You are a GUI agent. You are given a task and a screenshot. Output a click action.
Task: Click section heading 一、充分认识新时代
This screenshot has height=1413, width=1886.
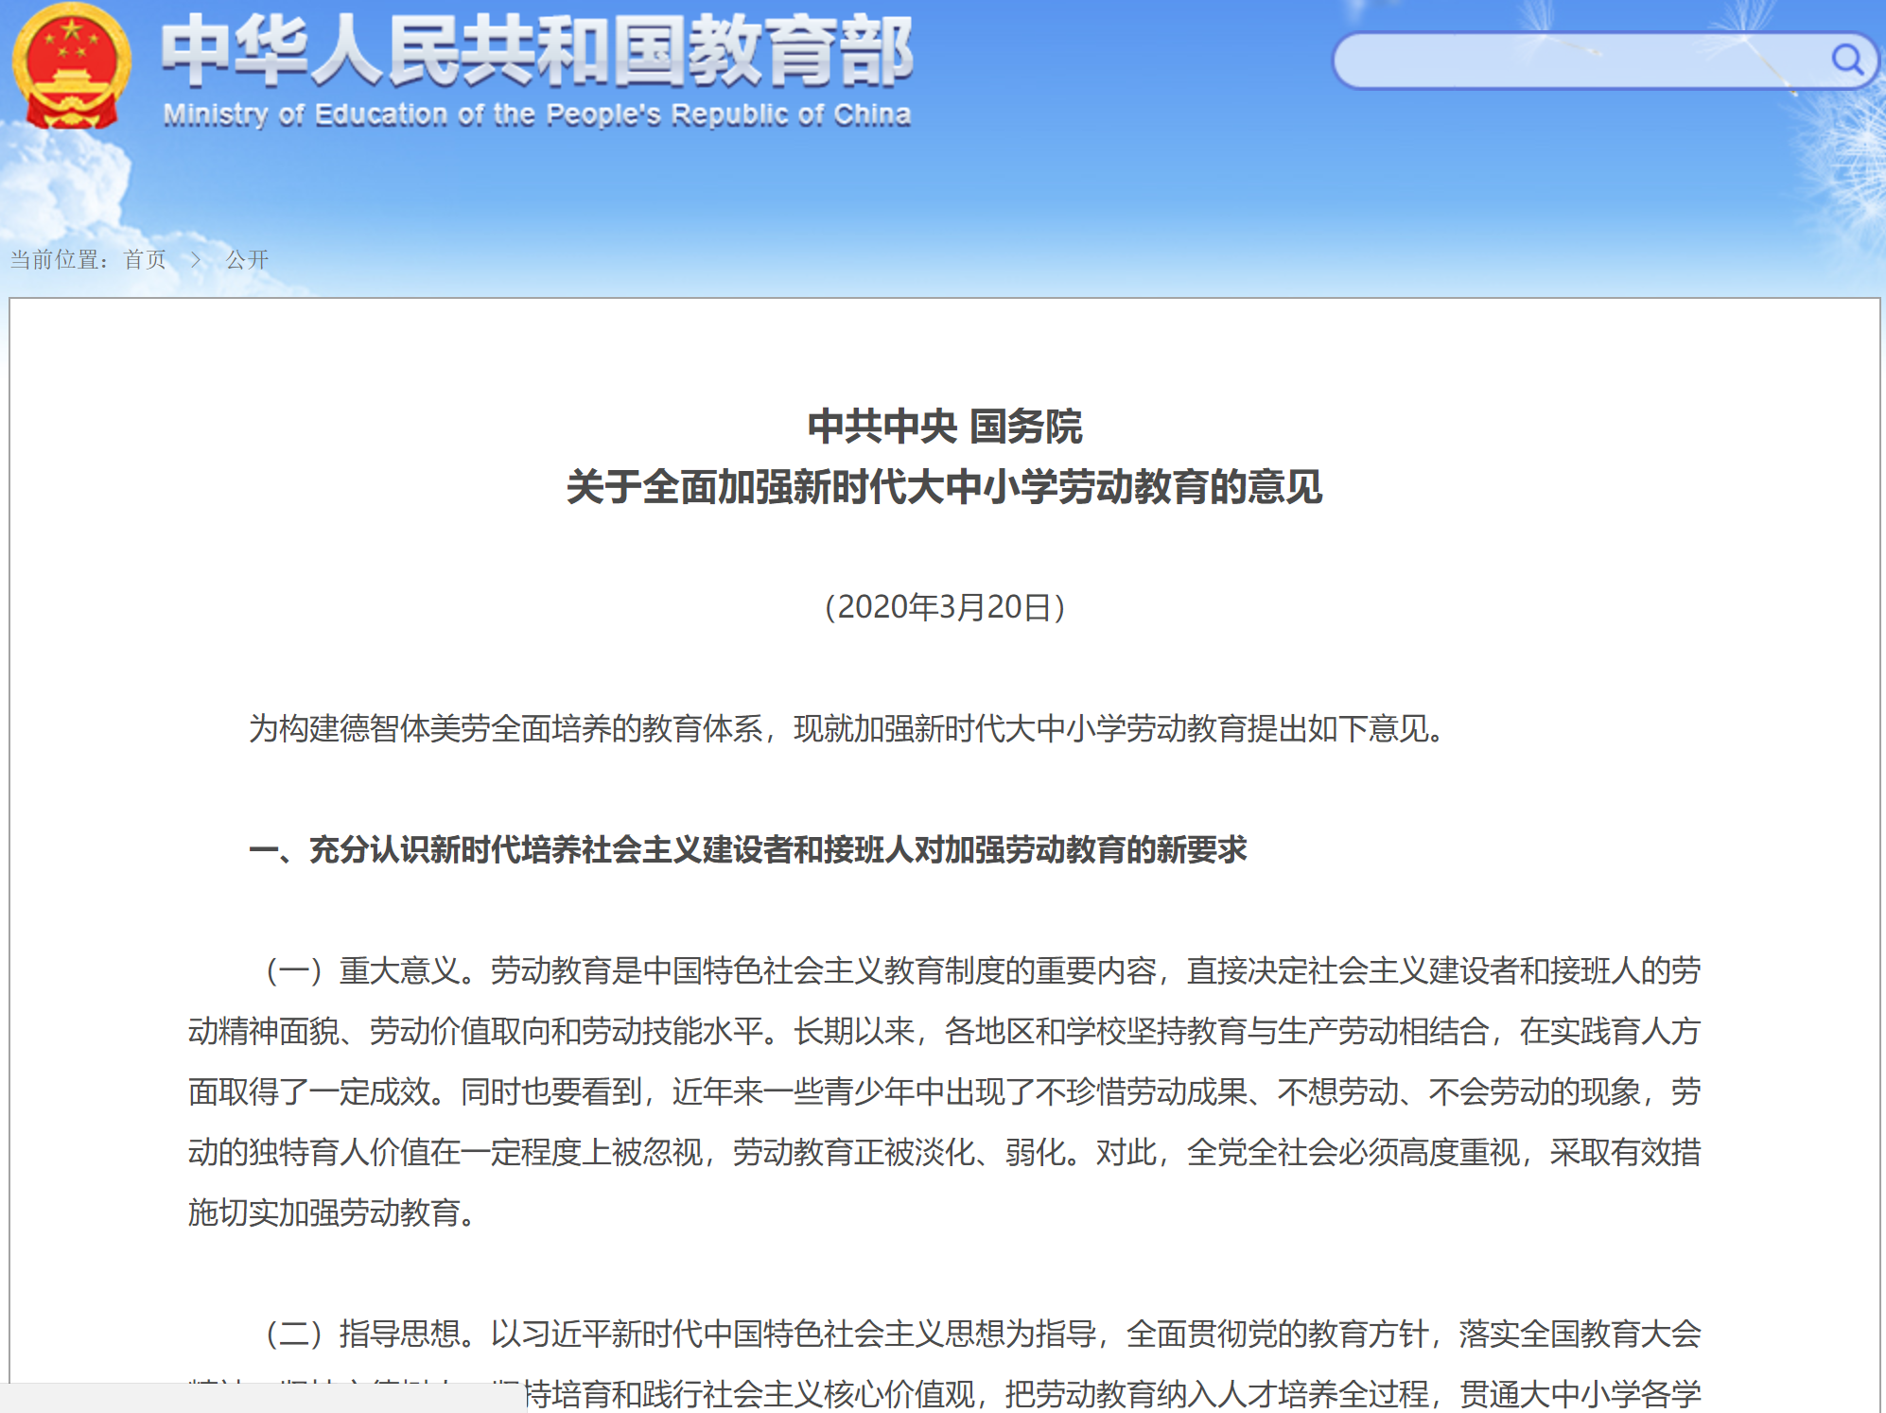click(747, 849)
